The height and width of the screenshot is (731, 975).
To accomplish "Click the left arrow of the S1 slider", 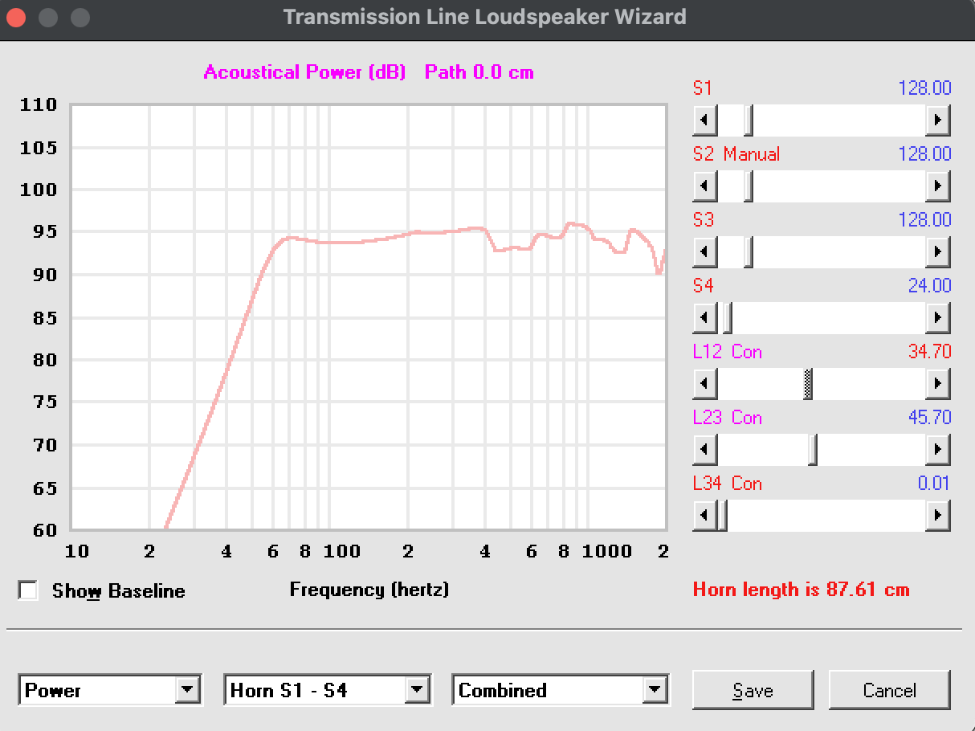I will point(704,121).
